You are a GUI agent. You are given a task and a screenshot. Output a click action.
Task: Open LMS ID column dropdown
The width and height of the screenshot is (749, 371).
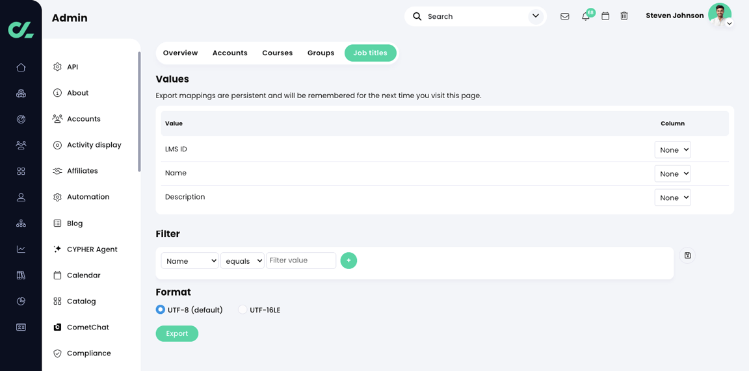point(672,149)
